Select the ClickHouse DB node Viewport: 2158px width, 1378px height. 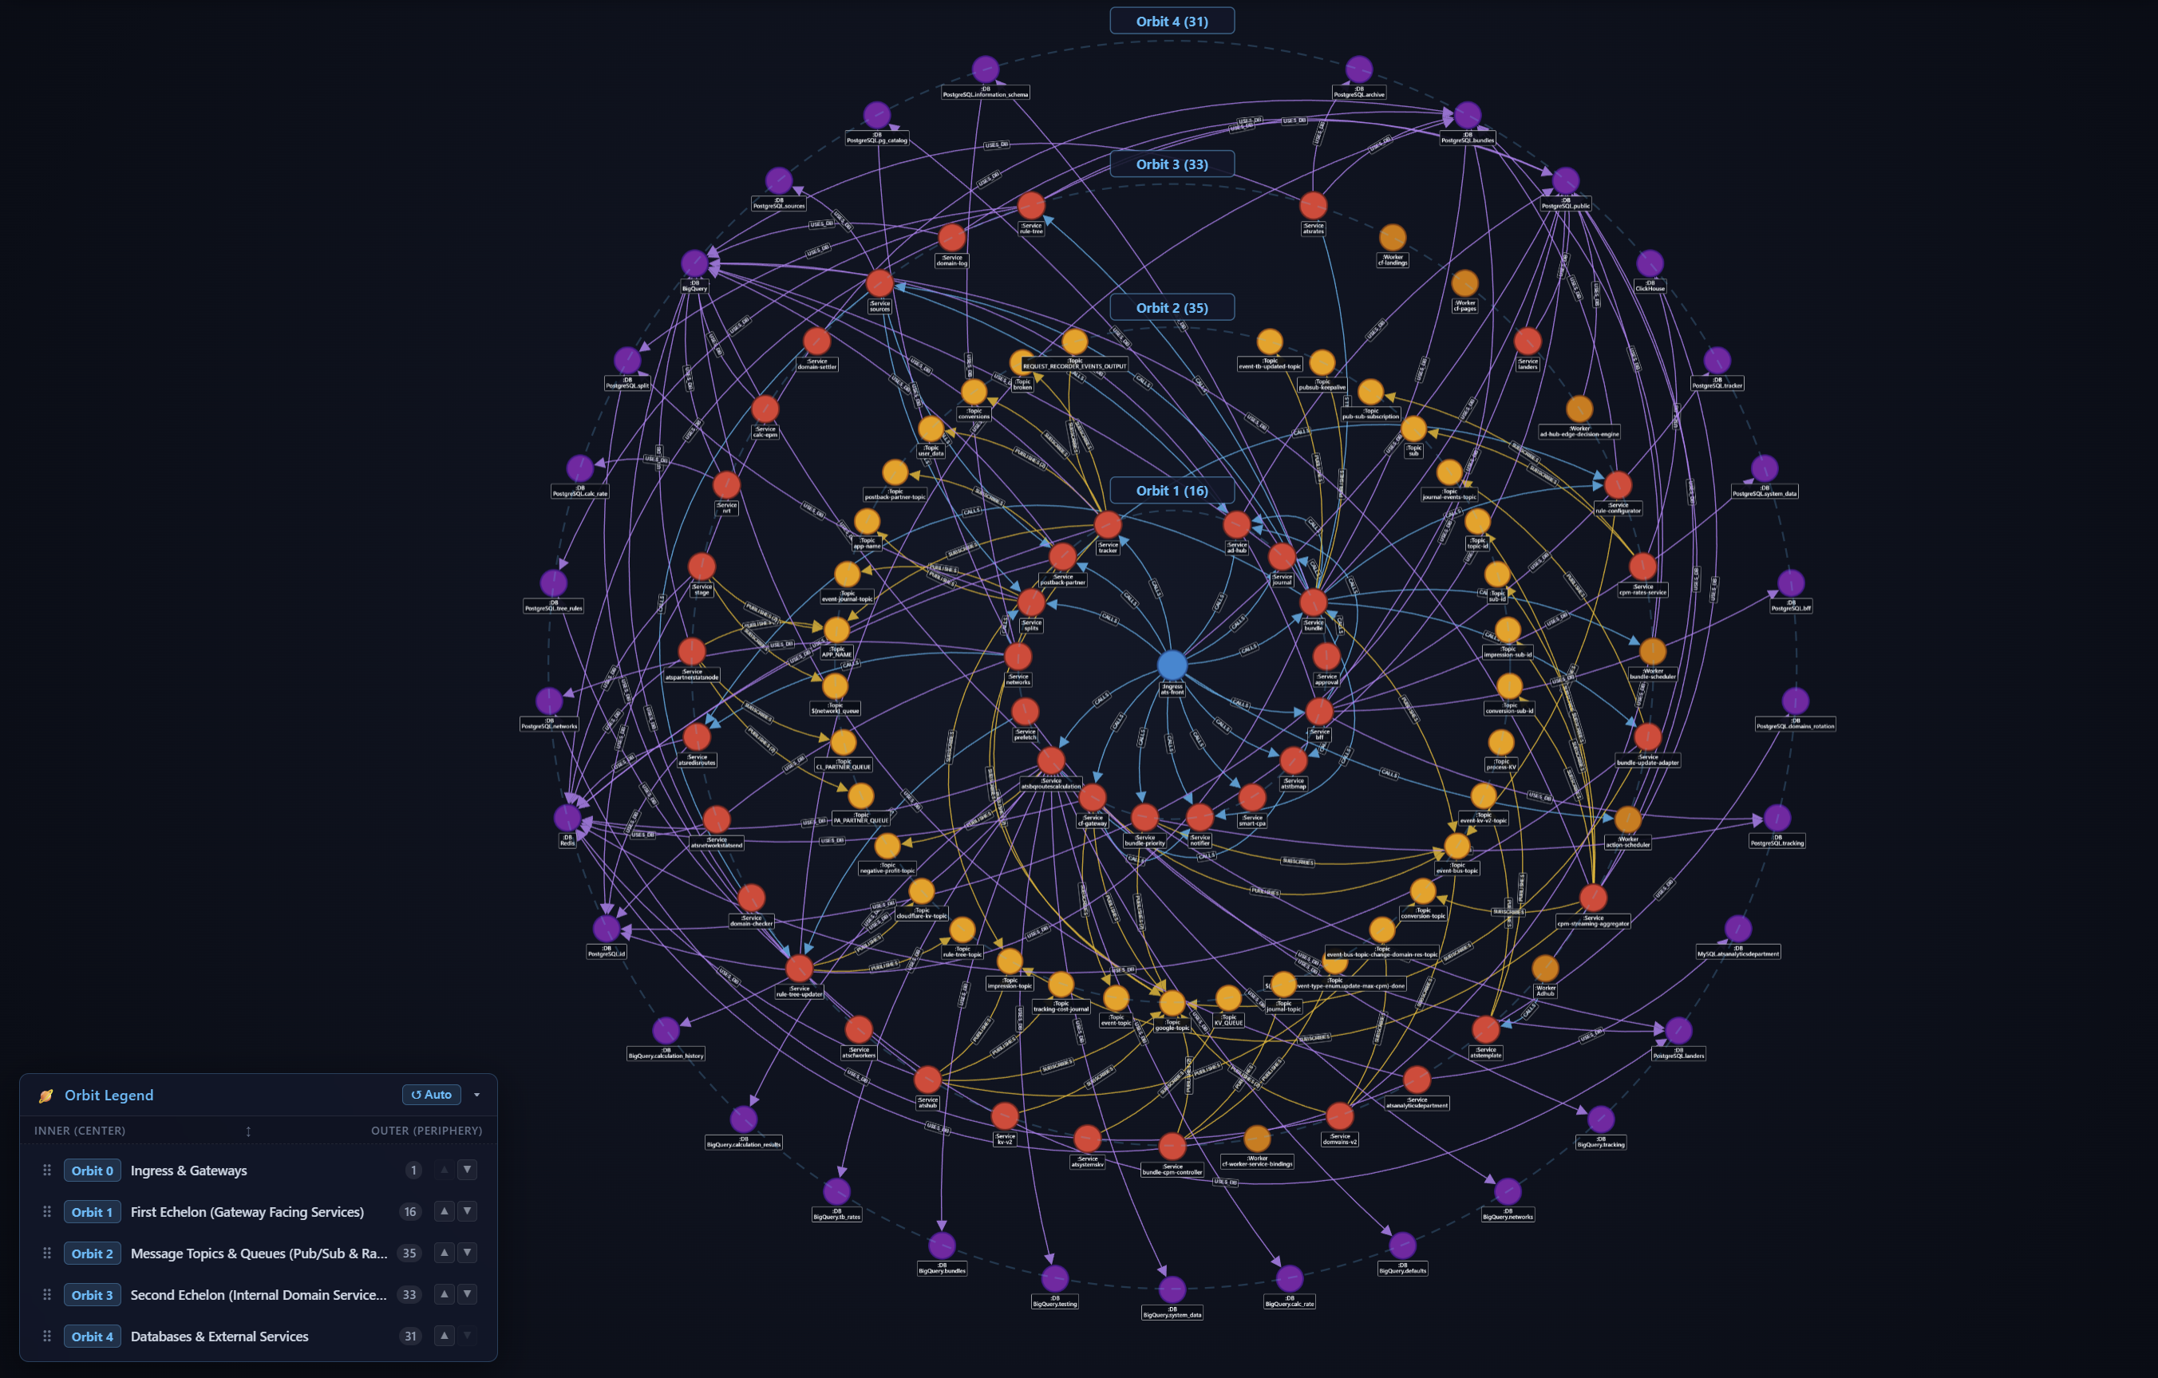coord(1650,263)
